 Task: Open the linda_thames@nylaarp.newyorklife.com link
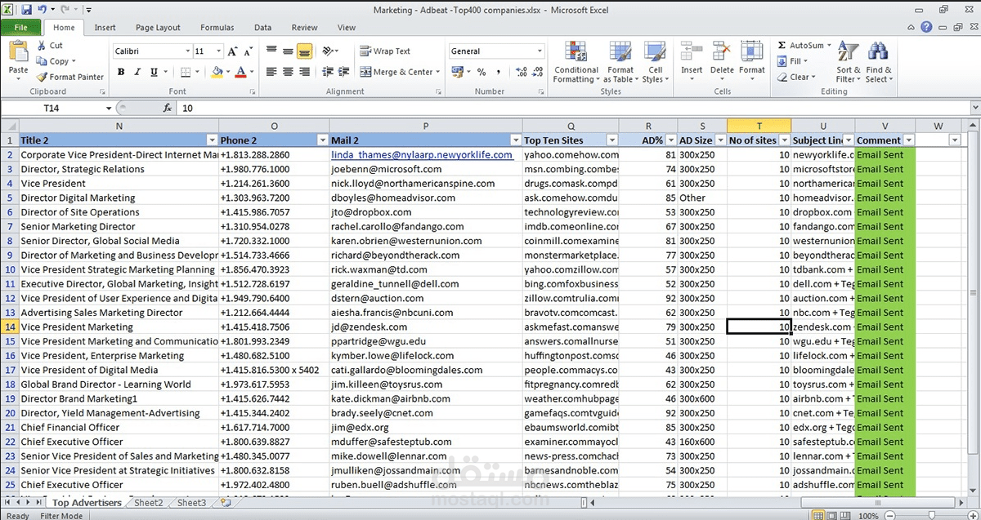422,154
